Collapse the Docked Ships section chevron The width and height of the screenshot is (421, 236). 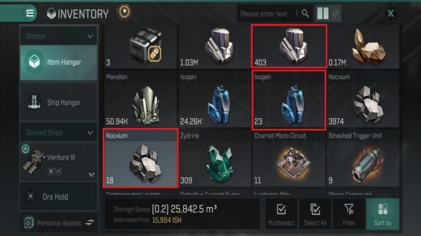pos(90,132)
